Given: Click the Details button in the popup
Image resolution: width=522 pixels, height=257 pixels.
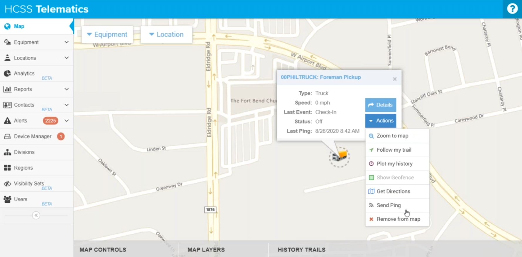Looking at the screenshot, I should tap(381, 105).
